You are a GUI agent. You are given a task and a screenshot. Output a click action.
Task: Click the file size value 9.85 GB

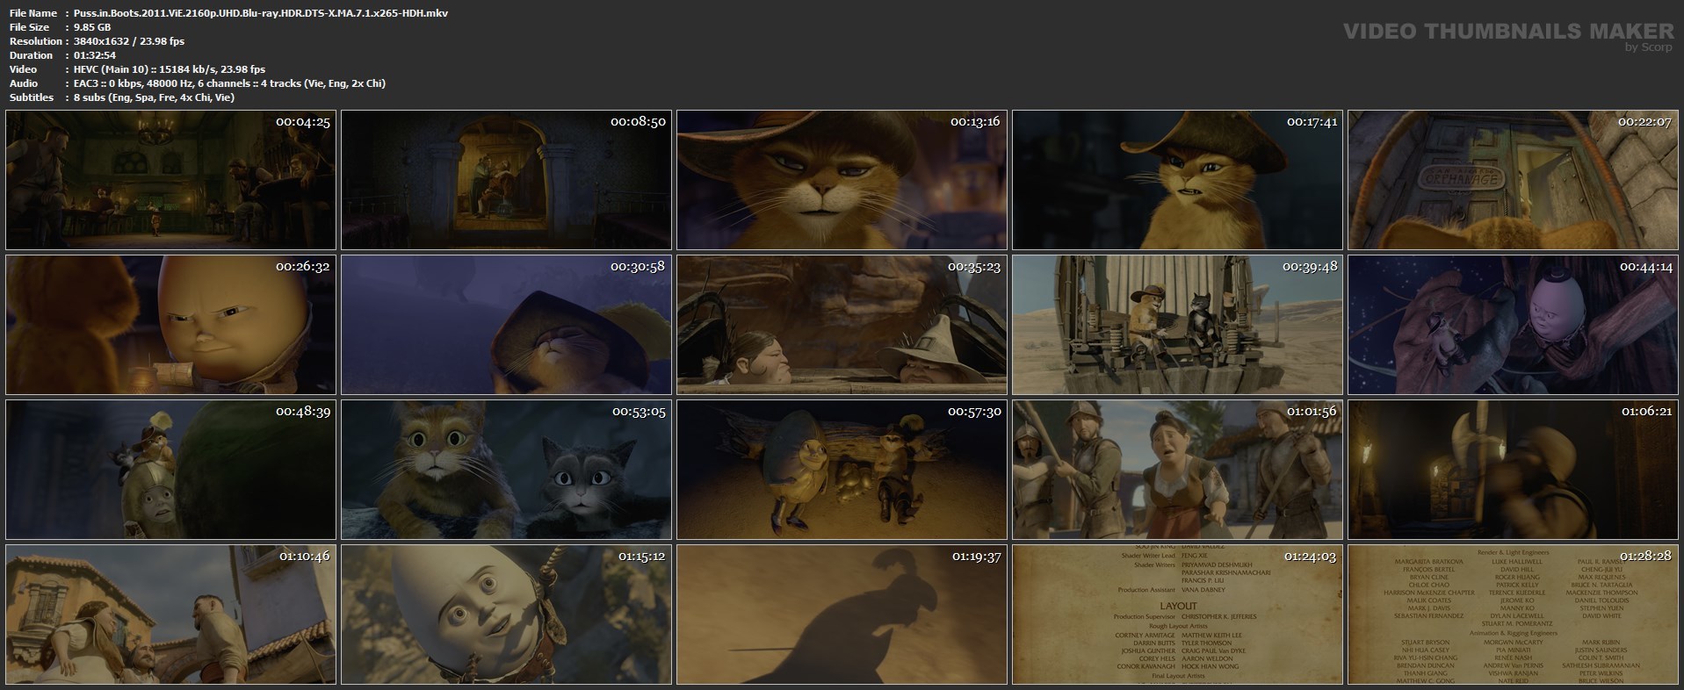pos(92,27)
